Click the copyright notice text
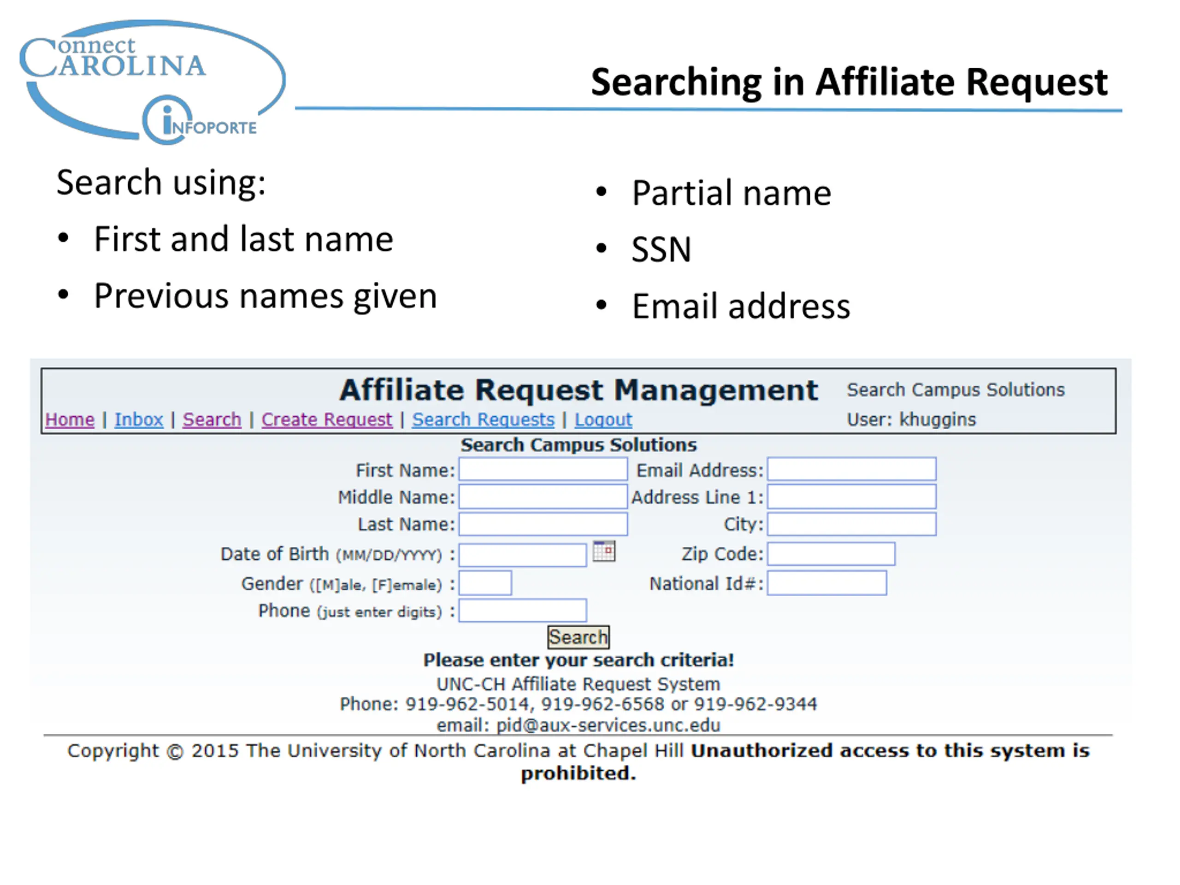This screenshot has height=885, width=1180. coord(578,762)
